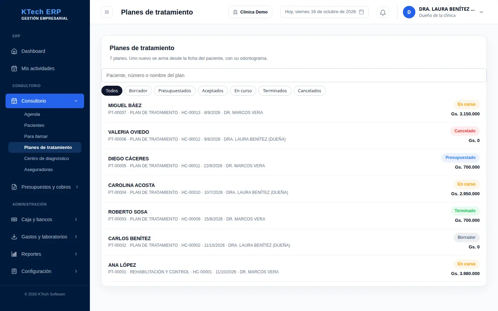Viewport: 498px width, 311px height.
Task: Expand Gastos y laboratorios chevron
Action: pyautogui.click(x=76, y=237)
